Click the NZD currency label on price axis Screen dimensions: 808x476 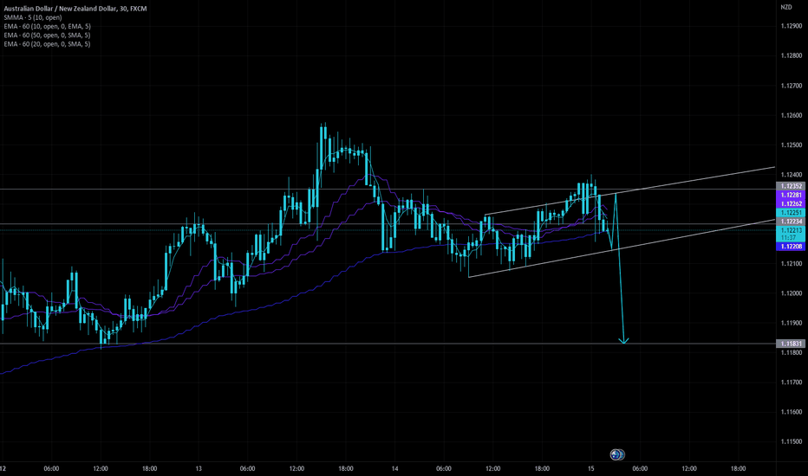(x=785, y=7)
